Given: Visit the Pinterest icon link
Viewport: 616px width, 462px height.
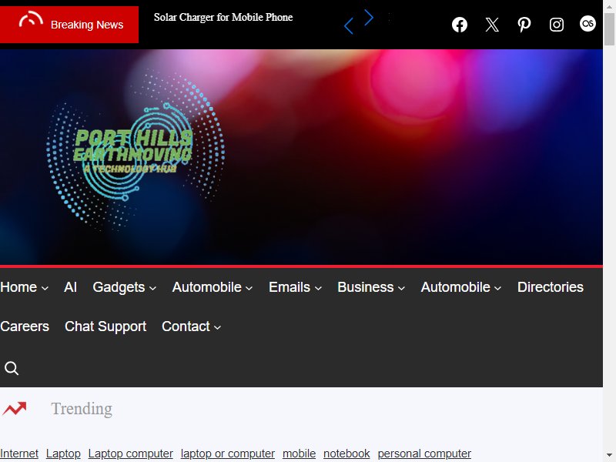Looking at the screenshot, I should click(524, 25).
